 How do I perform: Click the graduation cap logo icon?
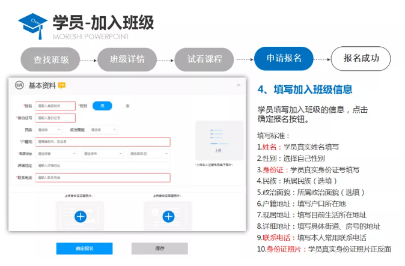pos(33,26)
